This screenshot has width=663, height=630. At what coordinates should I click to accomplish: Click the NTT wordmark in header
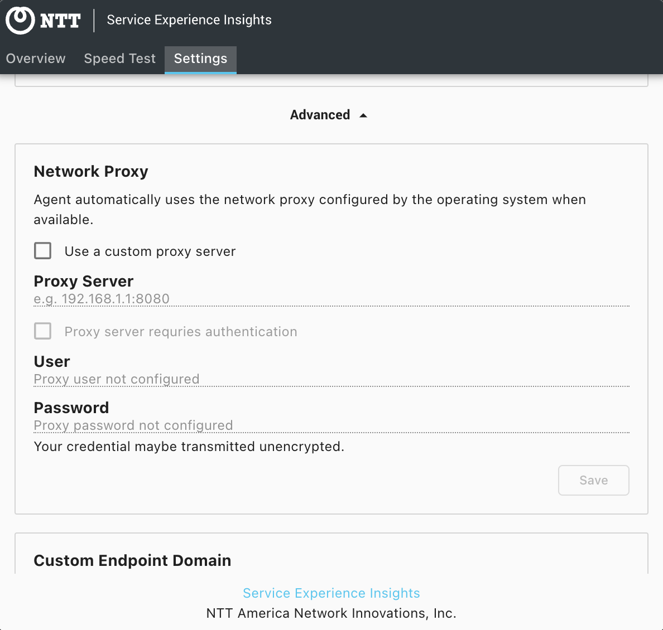click(x=60, y=21)
